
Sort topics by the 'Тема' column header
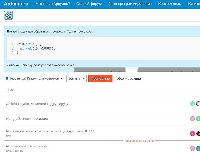[10, 90]
